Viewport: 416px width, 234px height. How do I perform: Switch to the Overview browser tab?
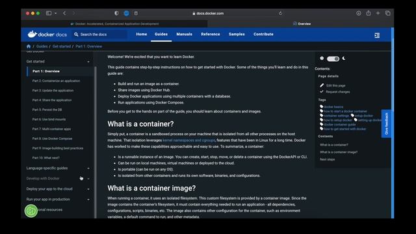tap(301, 23)
